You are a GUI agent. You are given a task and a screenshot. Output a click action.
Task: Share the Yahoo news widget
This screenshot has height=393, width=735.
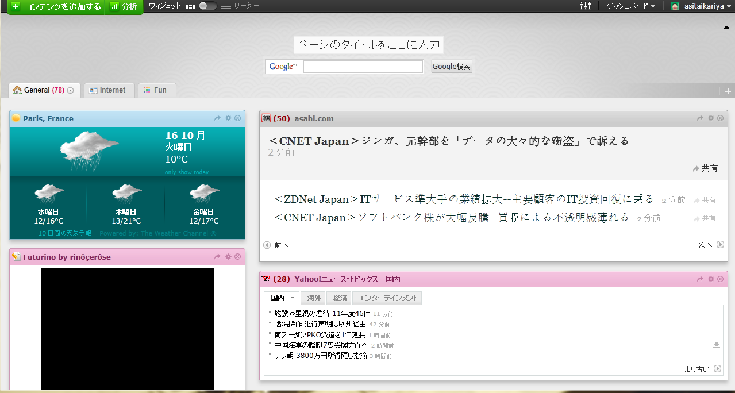click(700, 279)
